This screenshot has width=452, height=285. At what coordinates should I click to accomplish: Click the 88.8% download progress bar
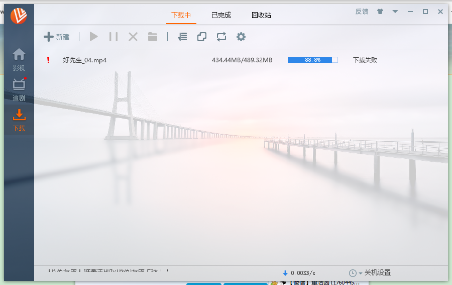pyautogui.click(x=312, y=60)
